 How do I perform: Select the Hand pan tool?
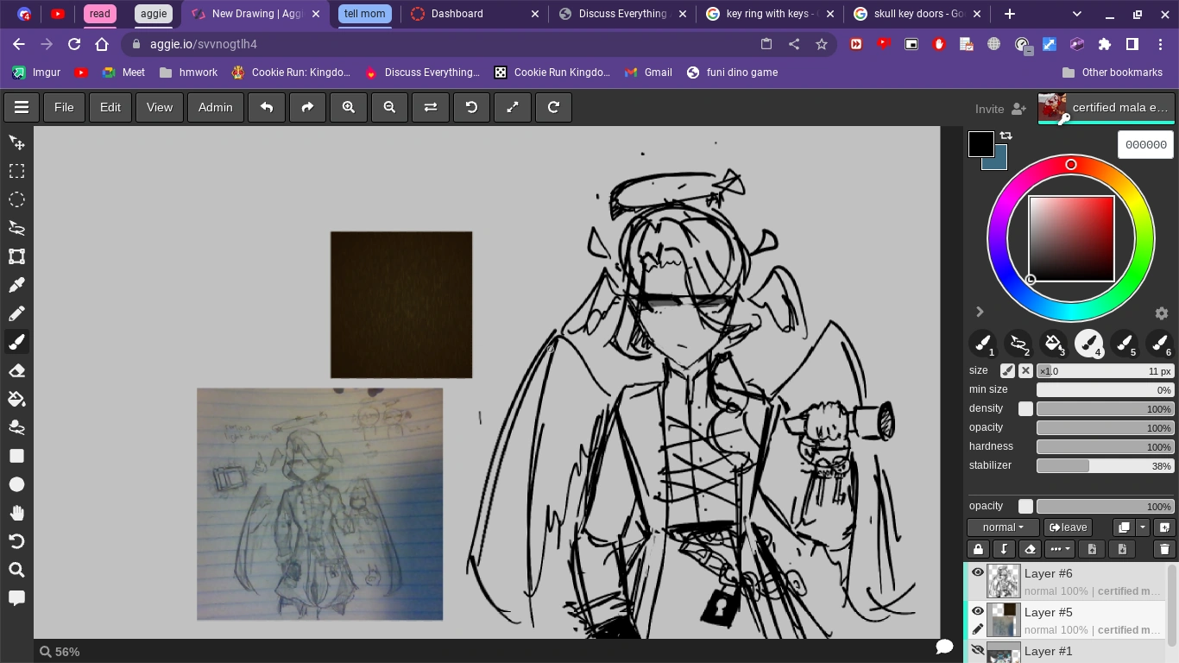(16, 513)
